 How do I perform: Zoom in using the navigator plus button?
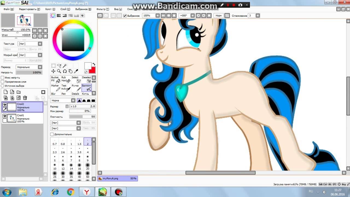(40, 31)
